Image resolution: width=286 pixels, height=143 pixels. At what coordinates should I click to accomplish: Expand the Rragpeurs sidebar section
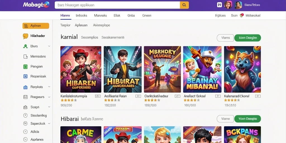pos(49,97)
